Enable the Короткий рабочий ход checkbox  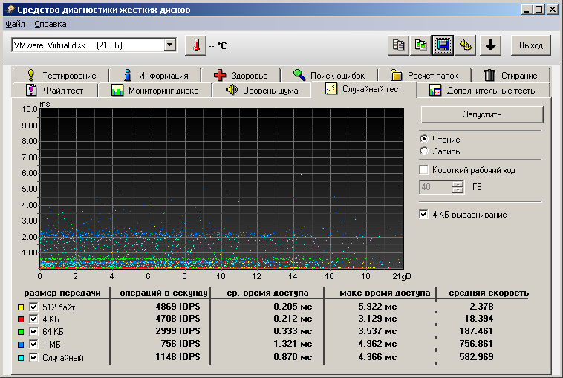pyautogui.click(x=424, y=170)
